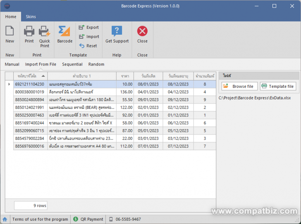Open the Barcode template tool

64,35
